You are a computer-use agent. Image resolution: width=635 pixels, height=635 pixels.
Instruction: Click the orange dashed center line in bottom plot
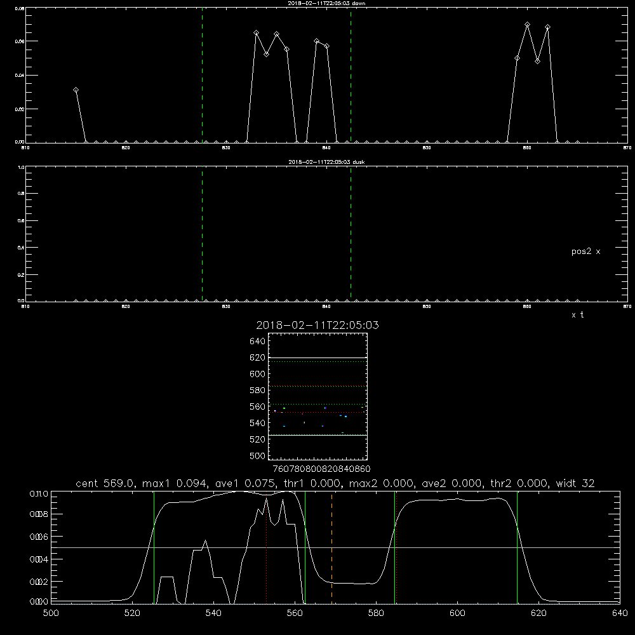(331, 547)
